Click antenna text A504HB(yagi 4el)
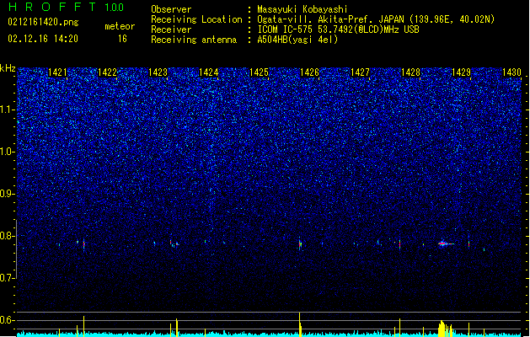 [x=297, y=40]
